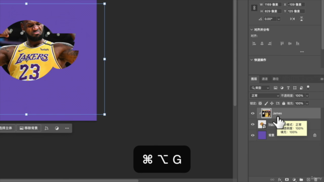
Task: Open the layer filter type dropdown
Action: click(260, 88)
